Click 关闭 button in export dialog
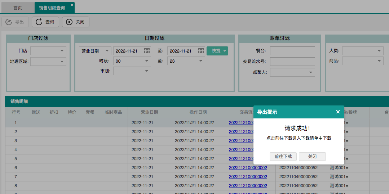 [312, 157]
